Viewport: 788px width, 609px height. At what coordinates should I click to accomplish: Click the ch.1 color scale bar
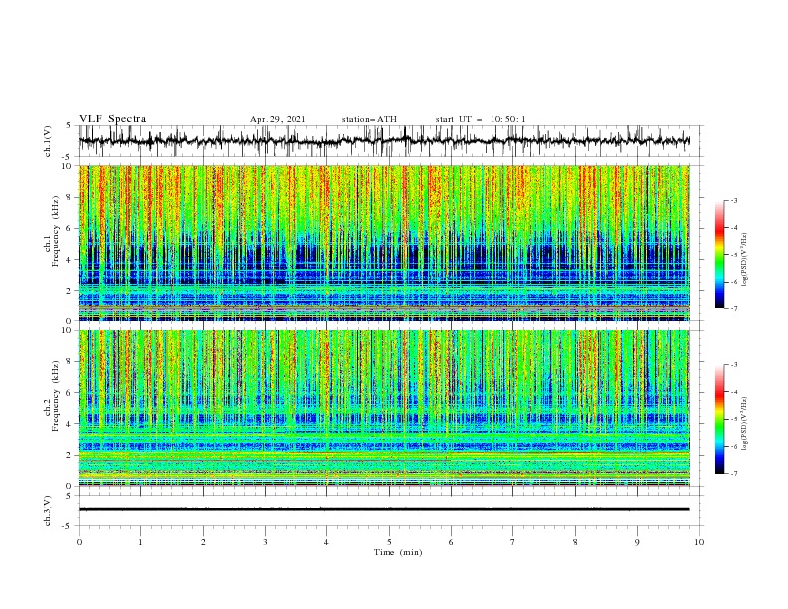[x=720, y=255]
